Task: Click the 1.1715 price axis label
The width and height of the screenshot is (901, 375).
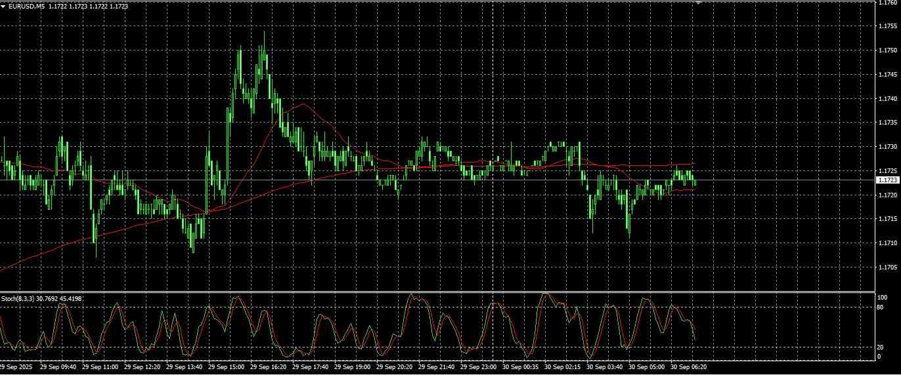Action: pos(887,219)
